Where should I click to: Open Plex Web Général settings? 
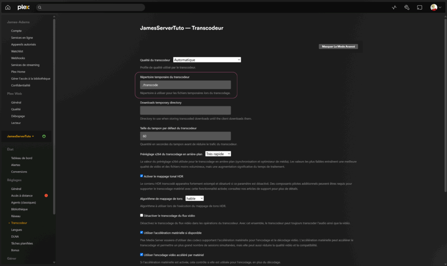click(16, 102)
